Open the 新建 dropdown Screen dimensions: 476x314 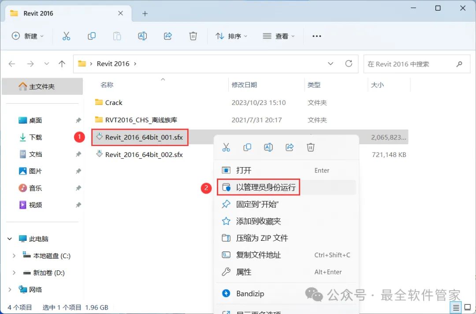pos(28,36)
